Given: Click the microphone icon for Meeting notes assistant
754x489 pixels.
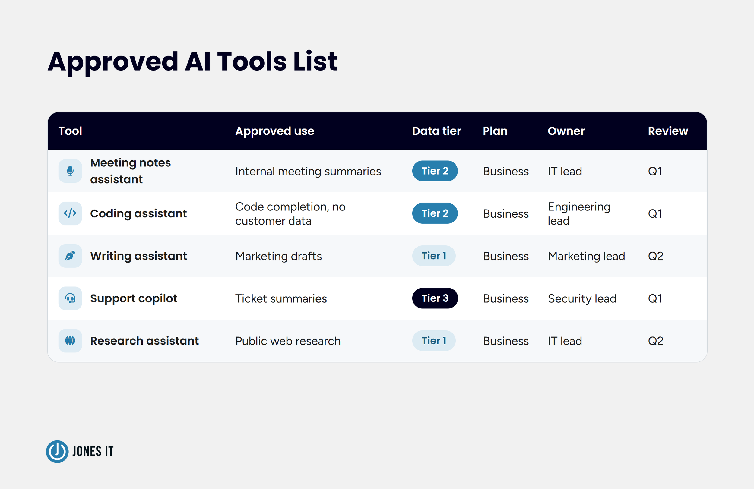Looking at the screenshot, I should click(x=70, y=171).
